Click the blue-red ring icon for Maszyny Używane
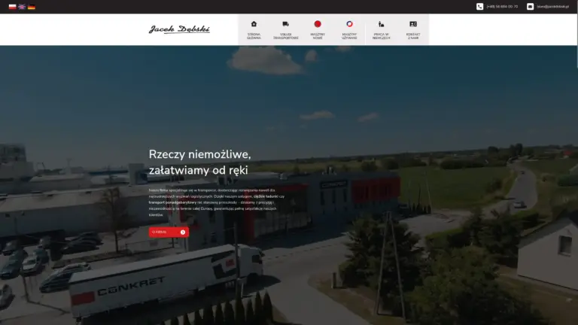 pos(349,24)
